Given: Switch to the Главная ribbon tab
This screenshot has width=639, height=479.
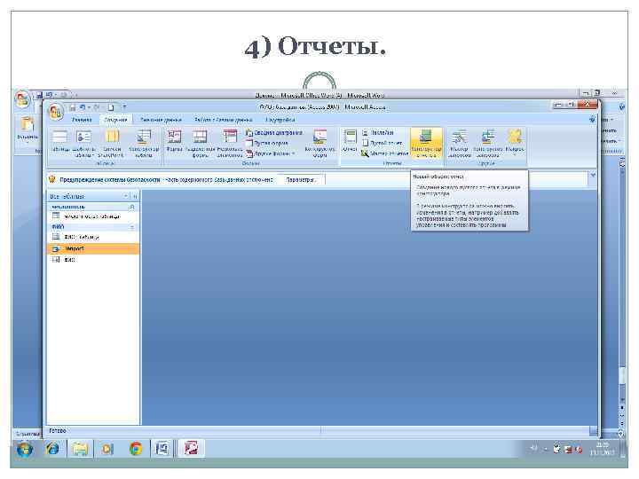Looking at the screenshot, I should pos(82,120).
